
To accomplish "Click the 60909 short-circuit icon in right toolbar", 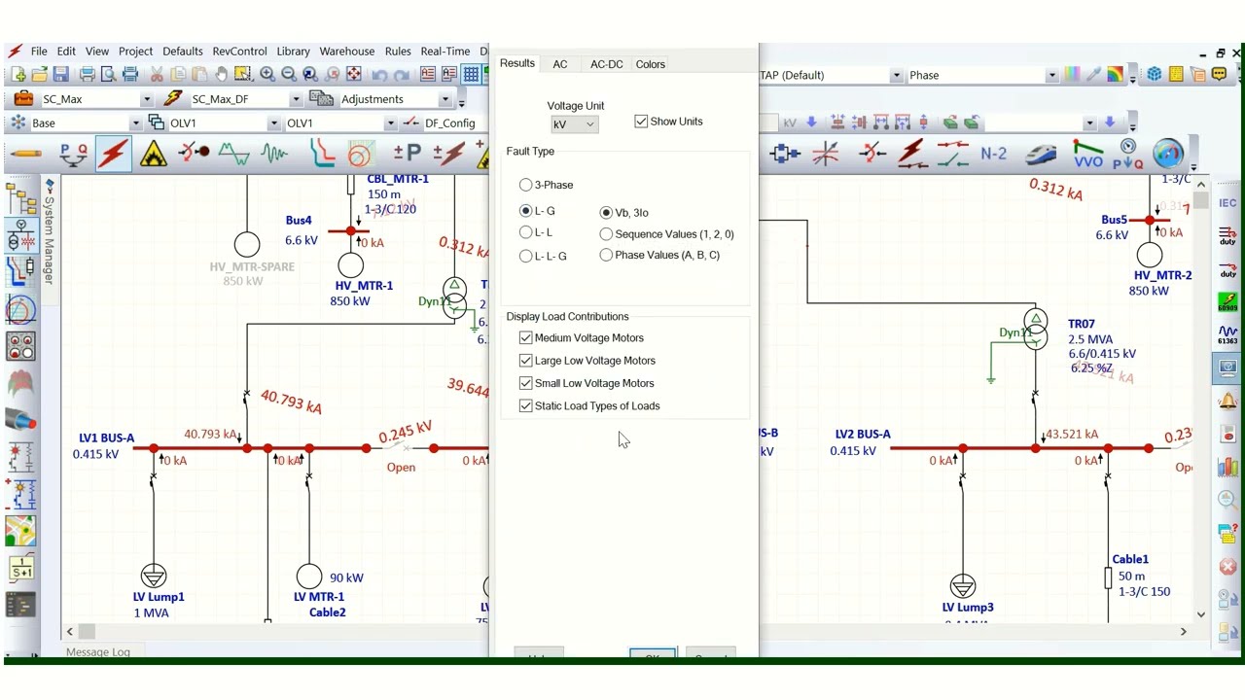I will 1227,302.
